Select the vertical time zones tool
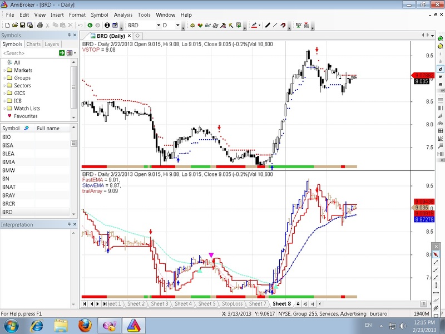Viewport: 445px width, 334px height. click(440, 108)
